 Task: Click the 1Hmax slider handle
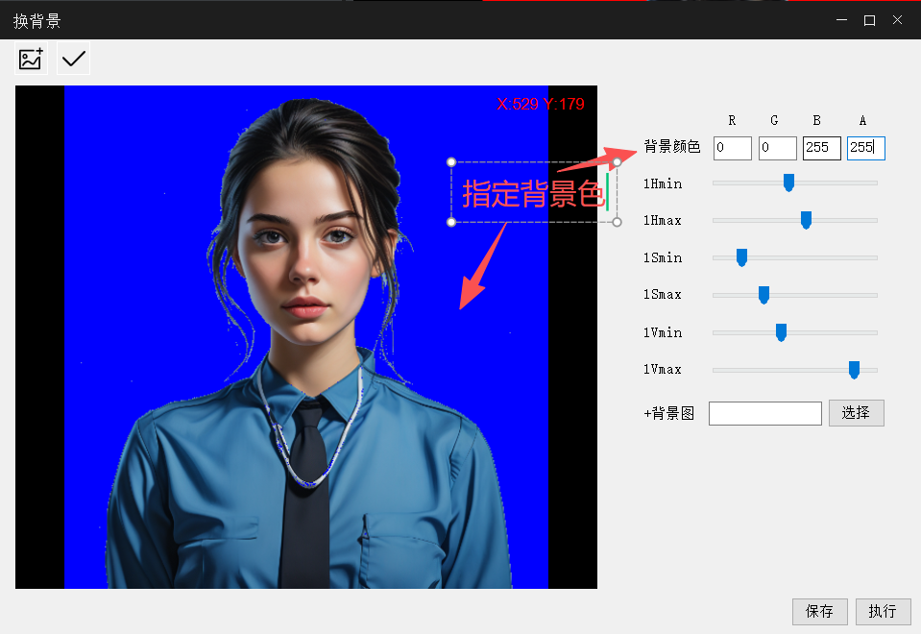pos(806,220)
